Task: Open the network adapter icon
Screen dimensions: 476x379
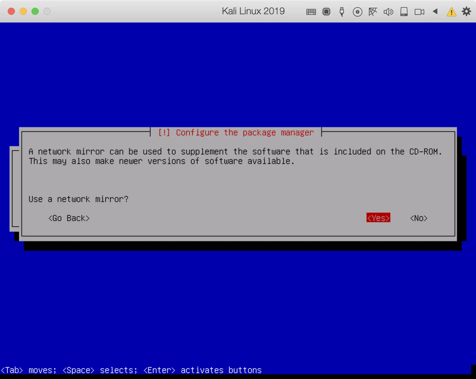Action: click(373, 12)
